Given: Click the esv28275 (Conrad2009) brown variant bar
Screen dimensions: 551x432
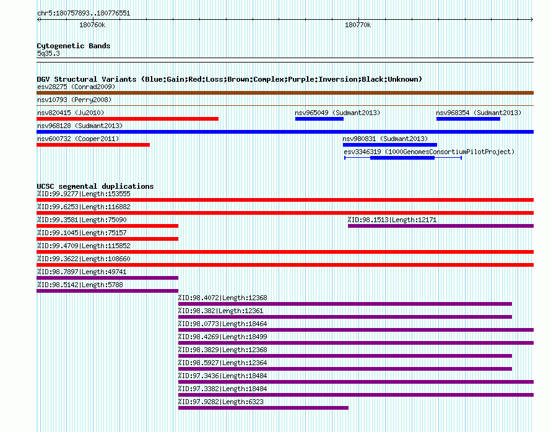Looking at the screenshot, I should (285, 93).
